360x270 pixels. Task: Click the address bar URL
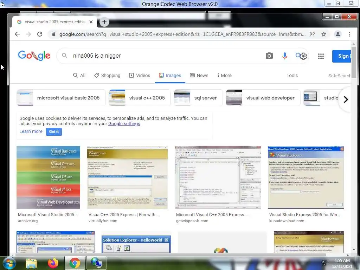point(182,34)
